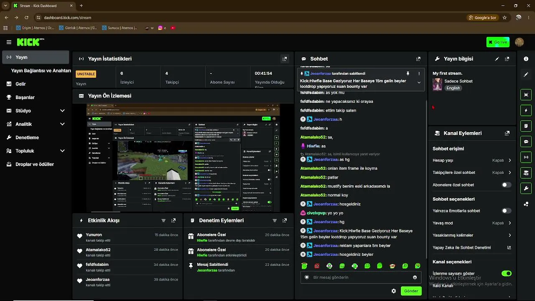Open a new browser tab

pos(81,6)
